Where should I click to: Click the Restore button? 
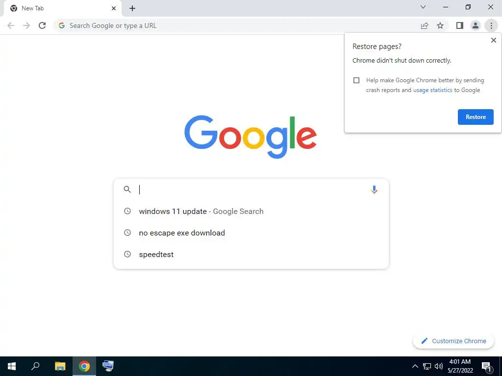(x=476, y=117)
